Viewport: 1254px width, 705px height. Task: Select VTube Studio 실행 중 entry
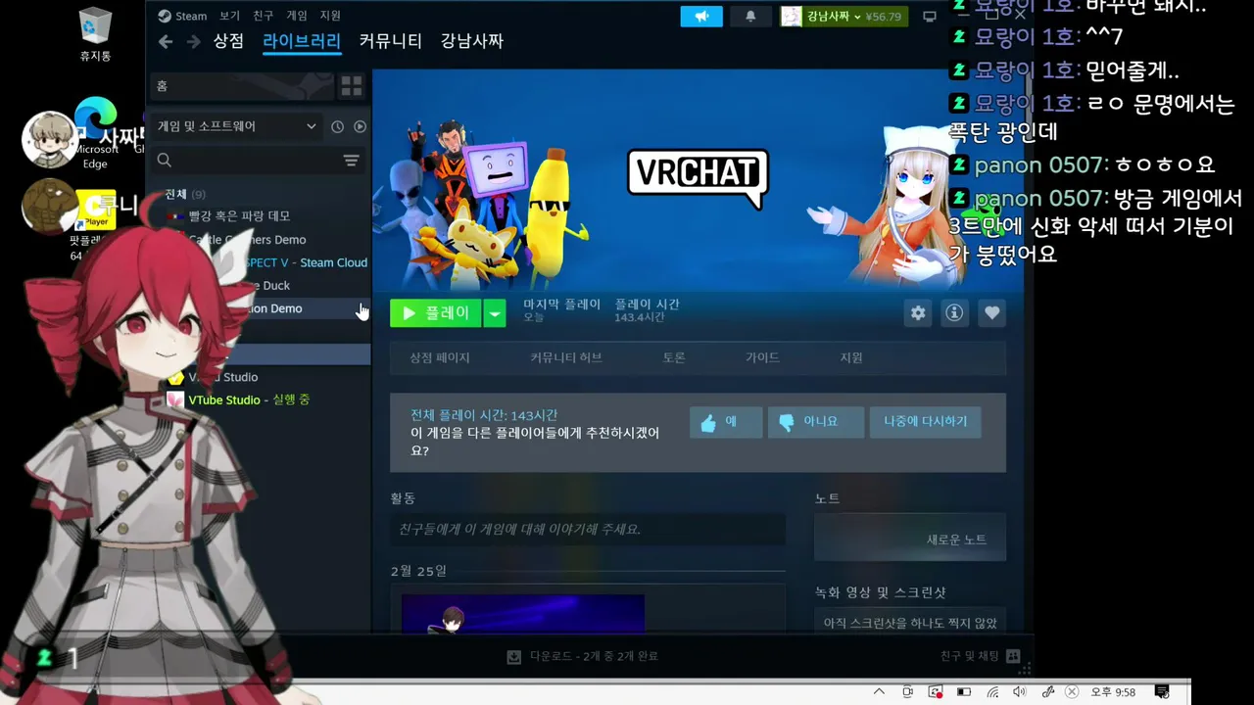(249, 399)
